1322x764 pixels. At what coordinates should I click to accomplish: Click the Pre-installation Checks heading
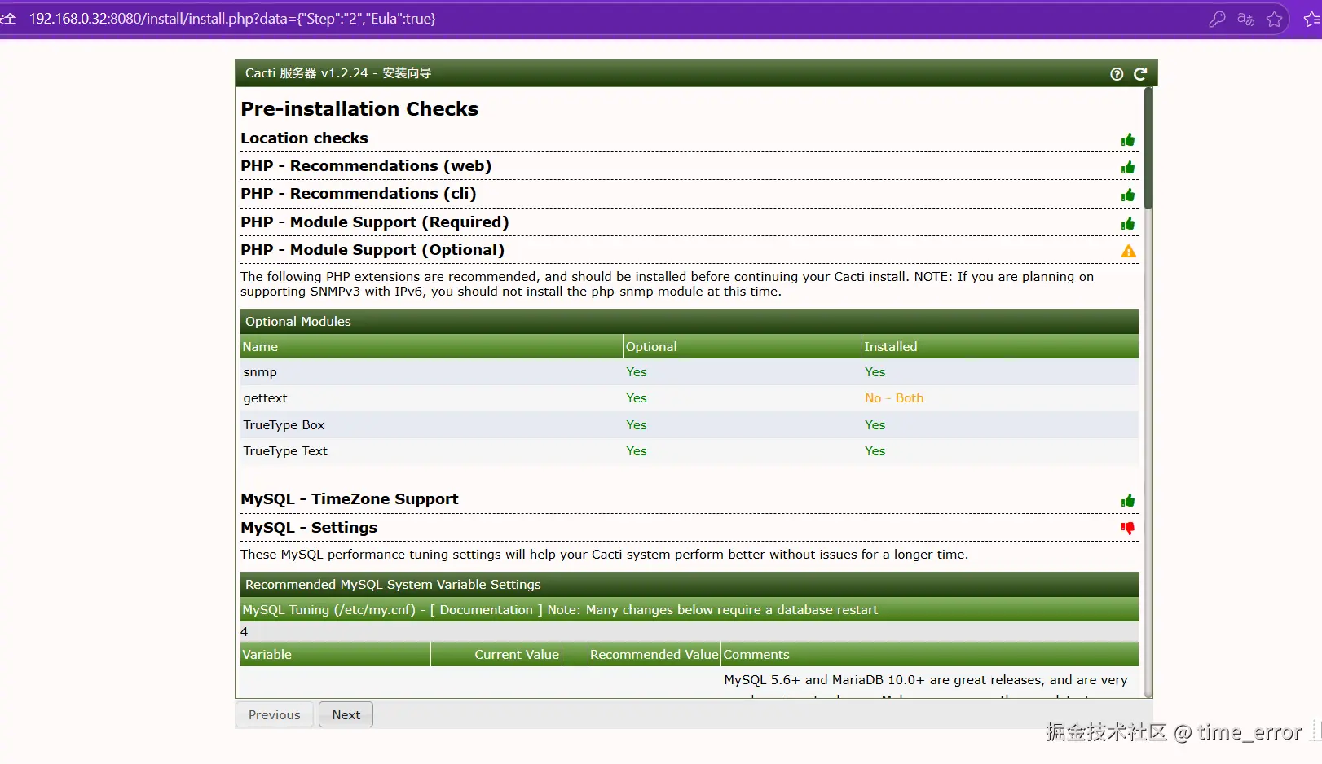click(359, 109)
